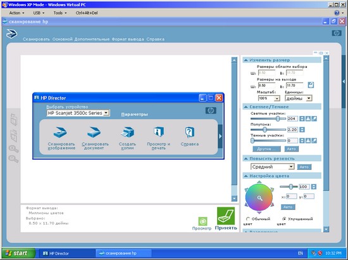Click the magnifier in the color wheel center
This screenshot has width=348, height=260.
tap(259, 198)
